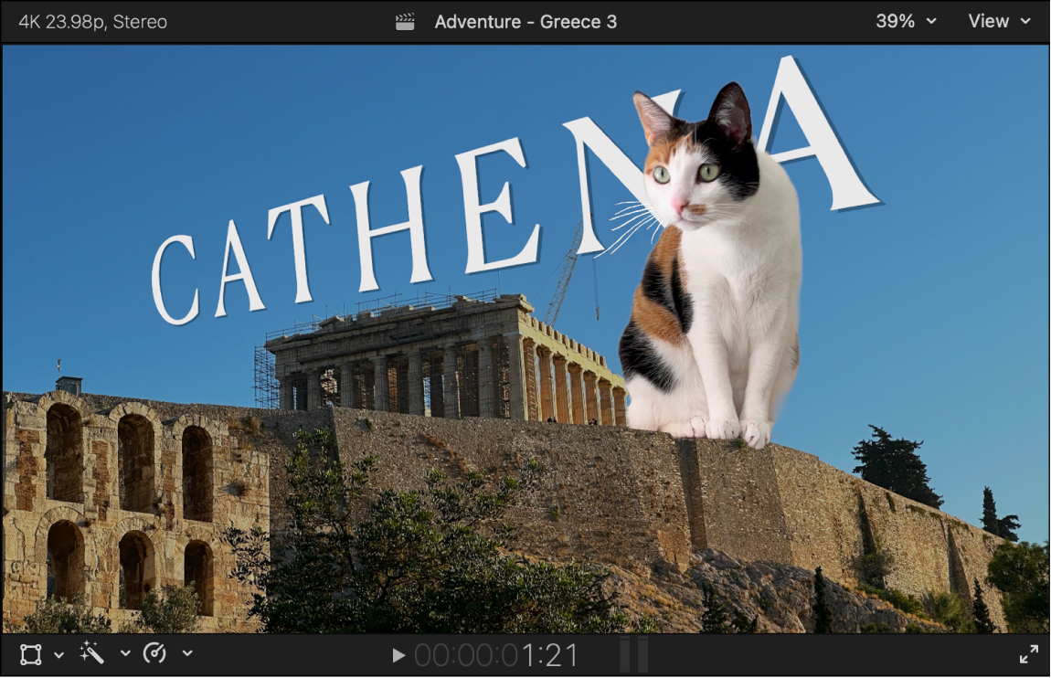The image size is (1051, 678).
Task: Click the full-screen view icon
Action: 1030,654
